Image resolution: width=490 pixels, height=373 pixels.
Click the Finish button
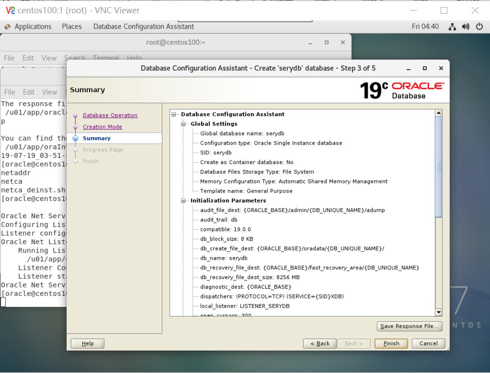pos(391,343)
